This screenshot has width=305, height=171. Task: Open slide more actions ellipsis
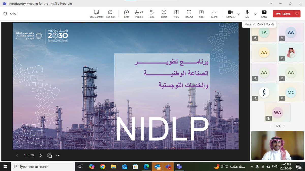pyautogui.click(x=58, y=155)
